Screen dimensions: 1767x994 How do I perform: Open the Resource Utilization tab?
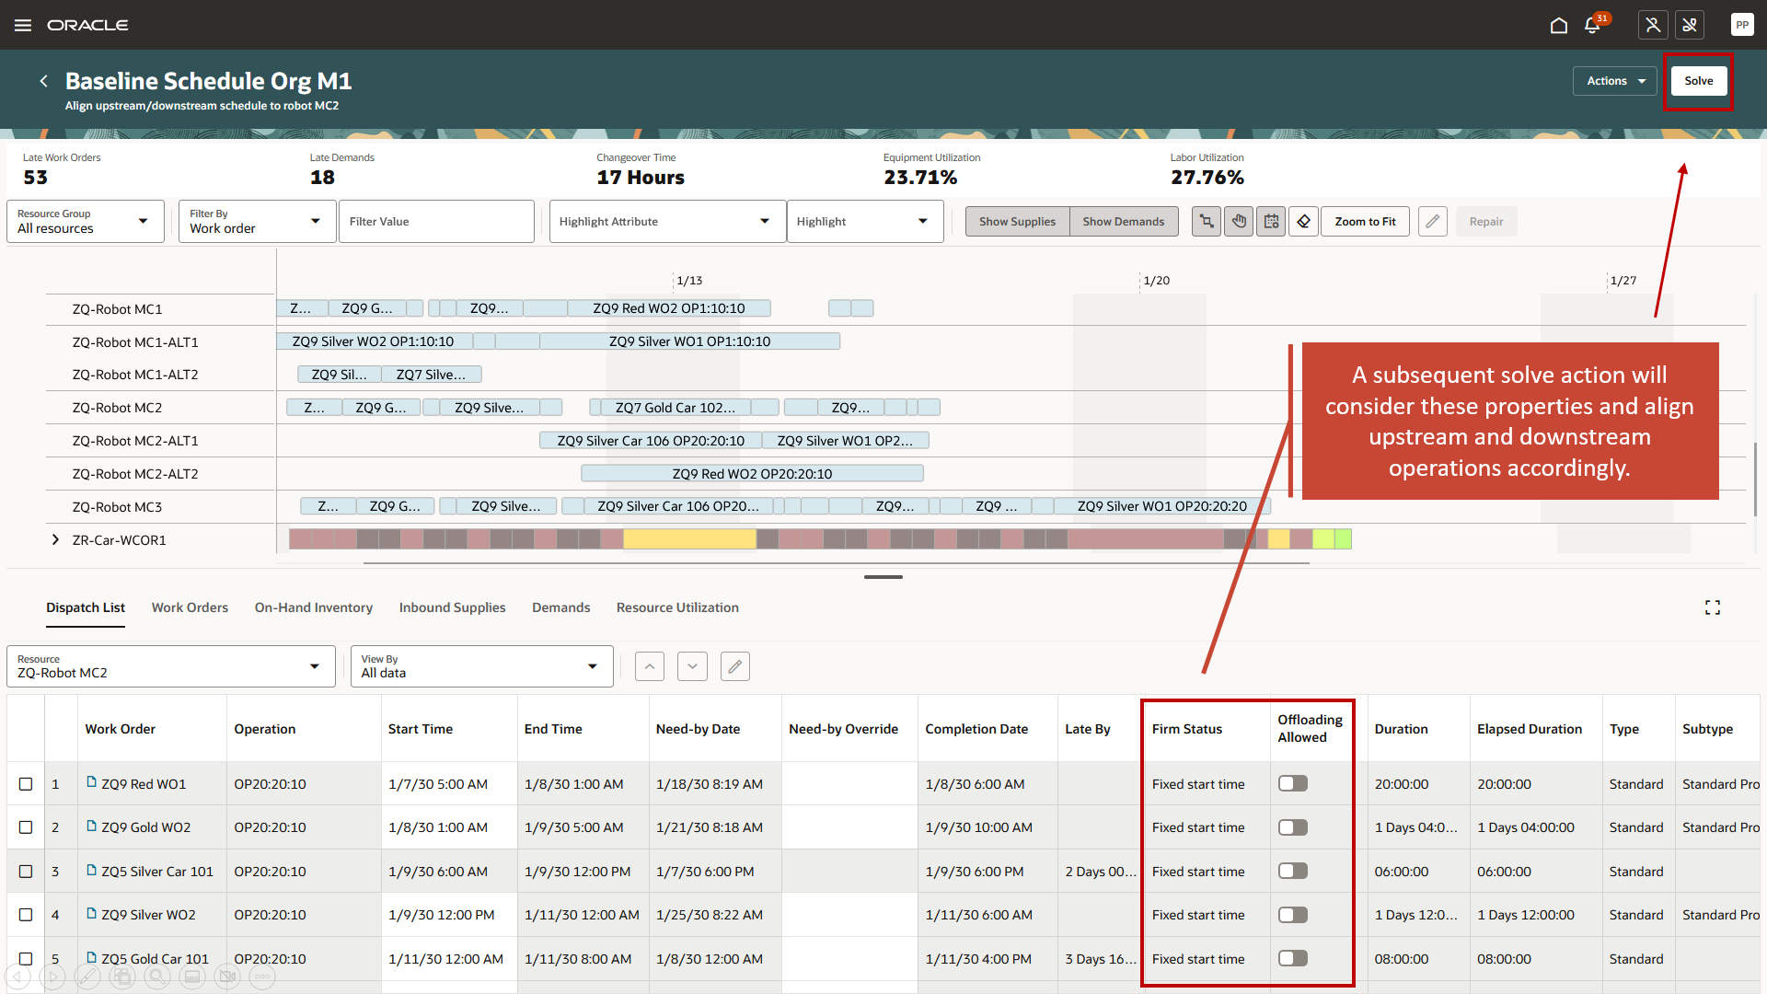coord(677,607)
